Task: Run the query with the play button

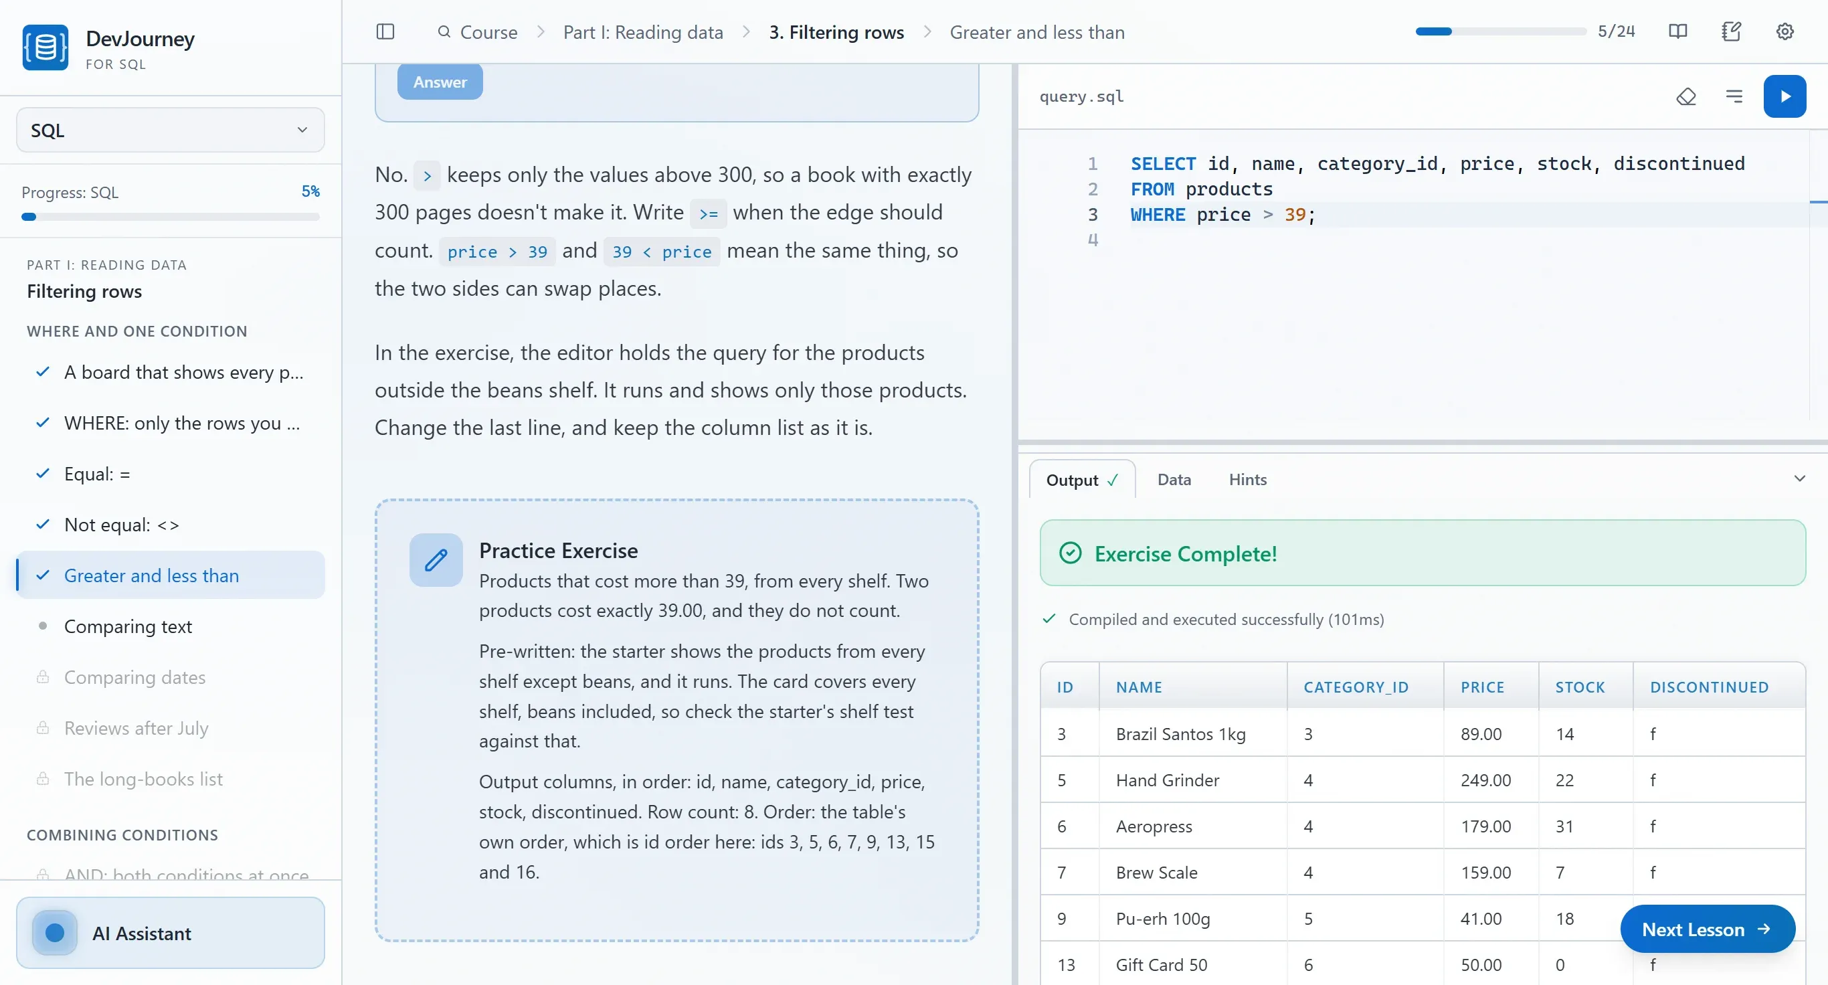Action: [1785, 96]
